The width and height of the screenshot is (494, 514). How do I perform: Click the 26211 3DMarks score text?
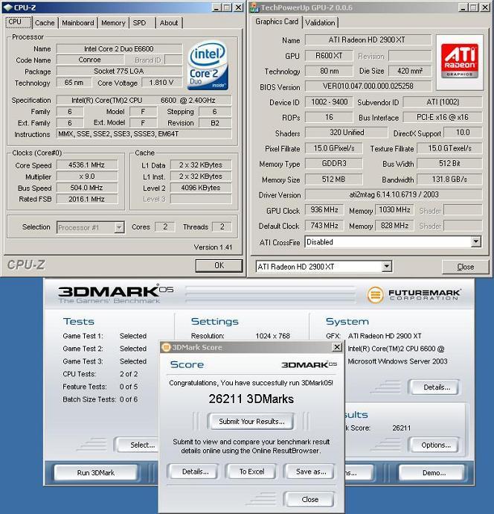251,399
